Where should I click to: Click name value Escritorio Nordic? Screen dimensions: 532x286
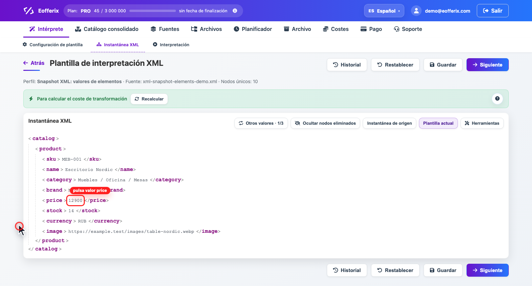(x=89, y=170)
